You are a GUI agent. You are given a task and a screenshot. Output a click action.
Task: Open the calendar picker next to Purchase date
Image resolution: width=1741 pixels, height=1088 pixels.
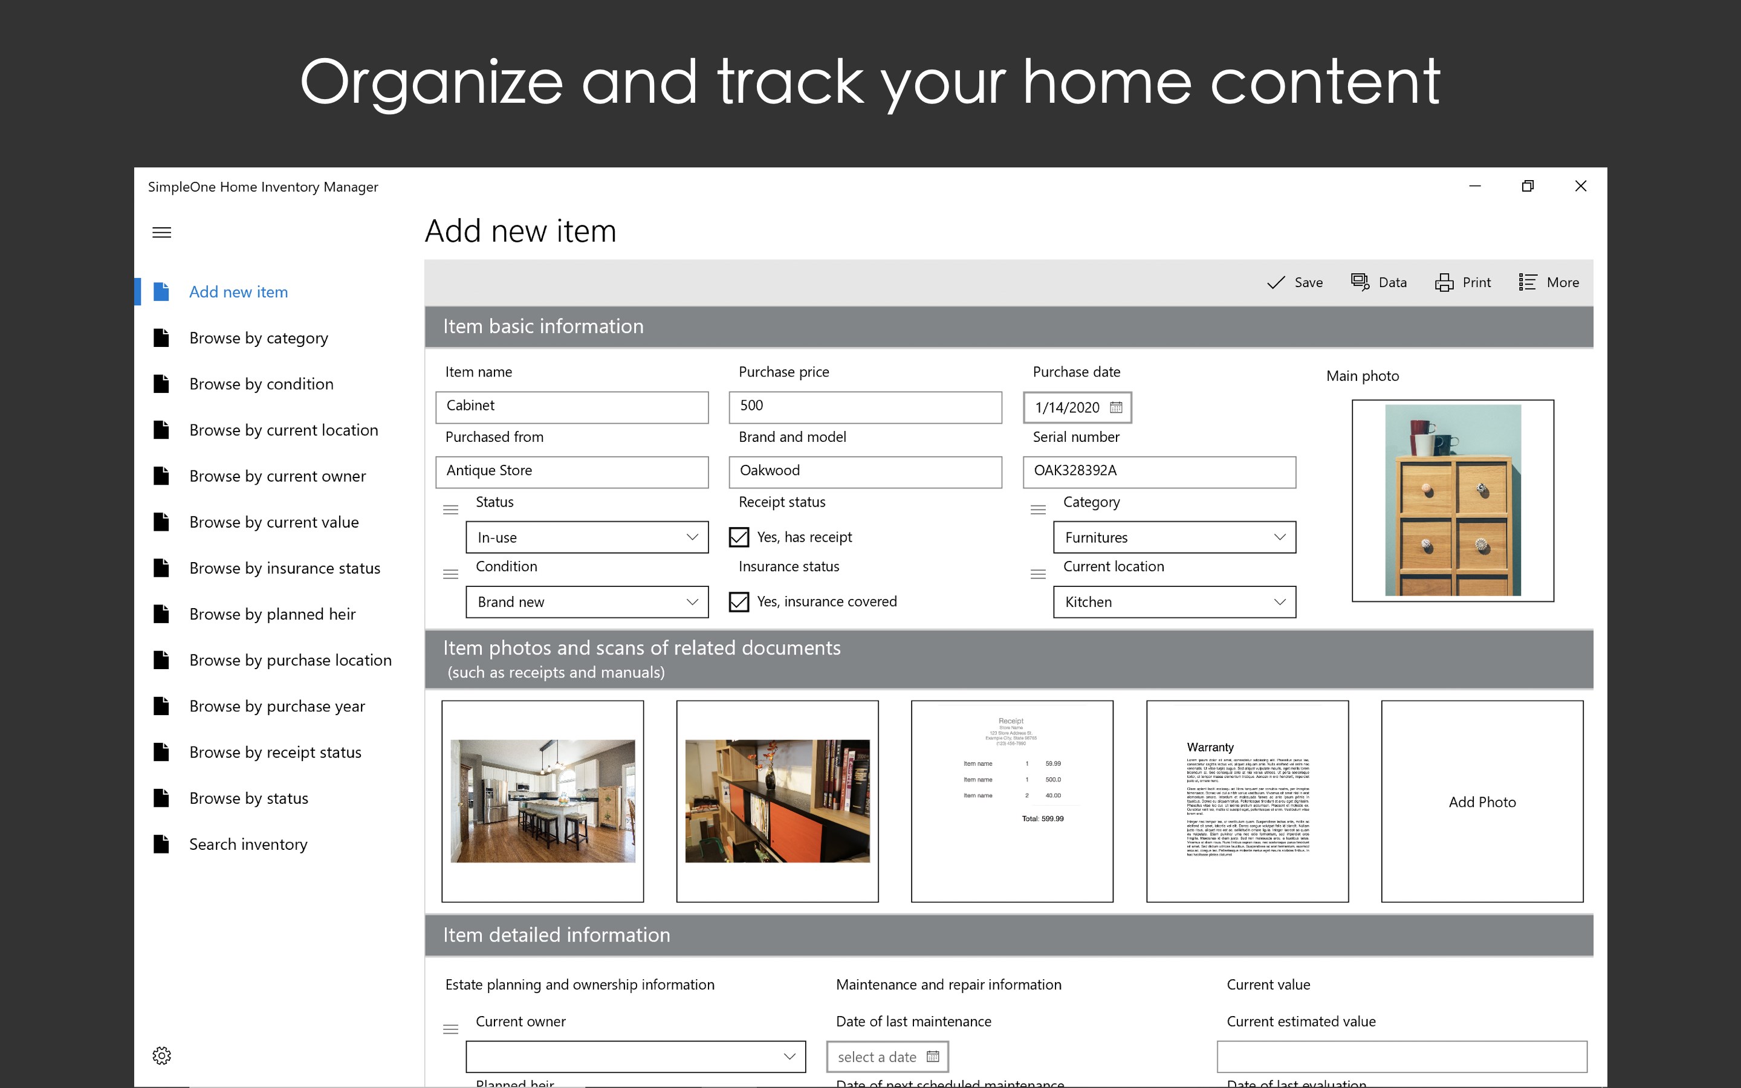click(x=1116, y=407)
